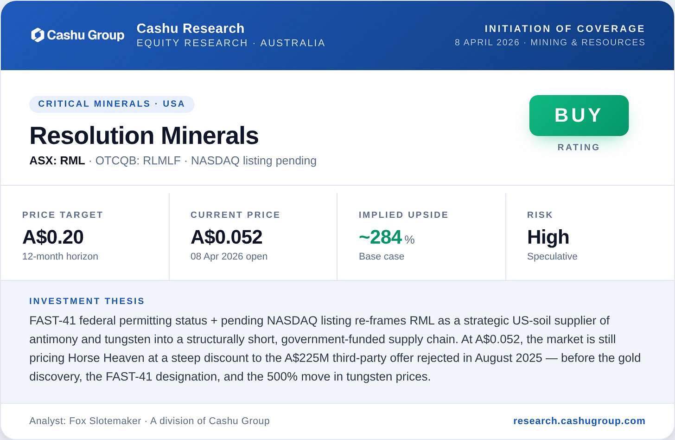Image resolution: width=675 pixels, height=440 pixels.
Task: Click the Speculative risk descriptor
Action: [552, 256]
